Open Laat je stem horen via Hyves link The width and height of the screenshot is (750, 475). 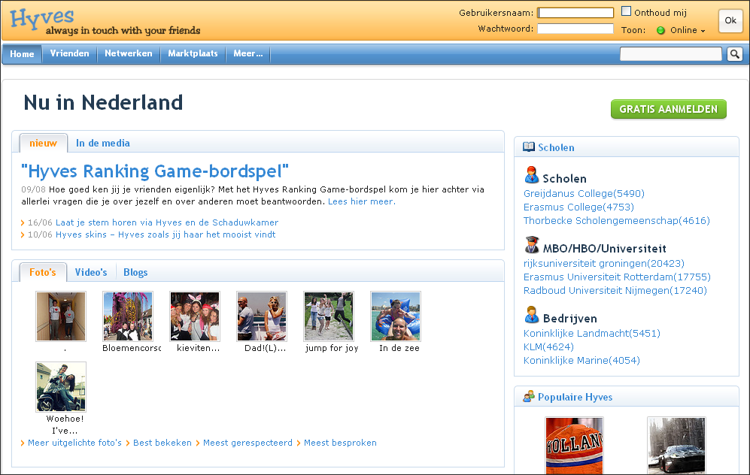click(167, 222)
